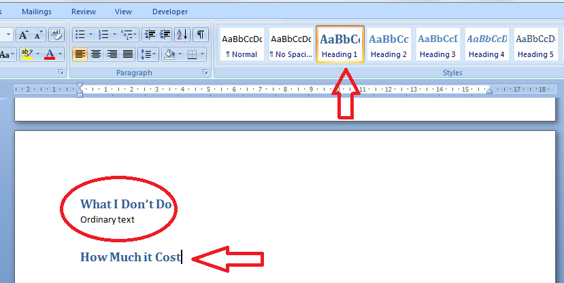Click the Shrink Font icon
This screenshot has width=564, height=283.
(x=39, y=35)
